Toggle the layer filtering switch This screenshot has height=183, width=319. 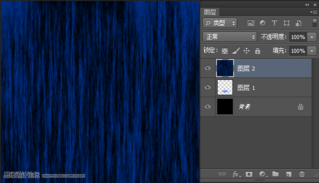click(x=315, y=23)
